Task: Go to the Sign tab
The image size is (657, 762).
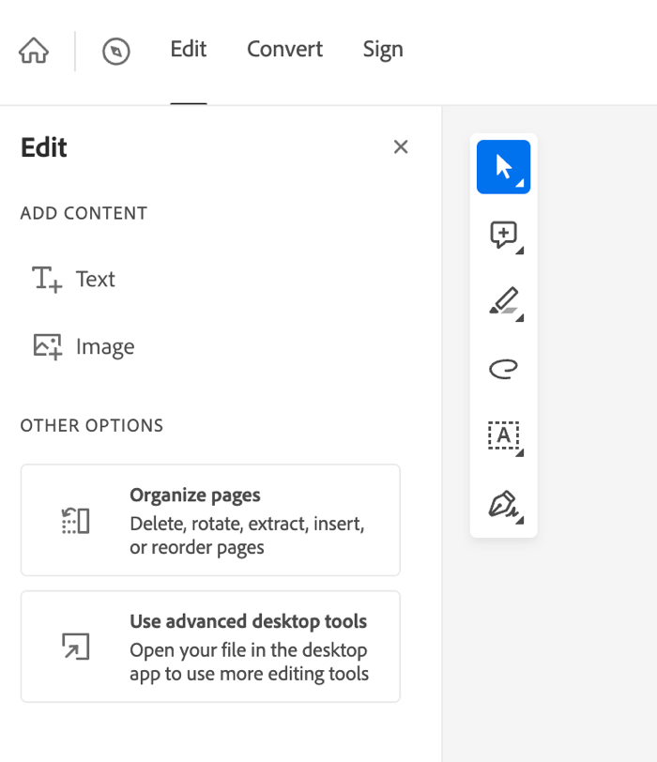Action: point(383,50)
